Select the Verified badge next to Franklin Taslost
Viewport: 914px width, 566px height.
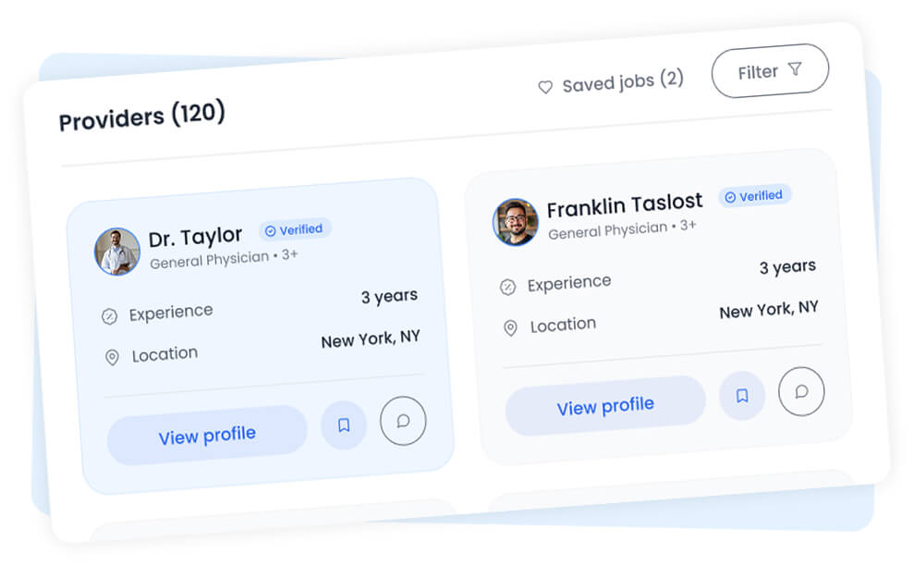click(754, 196)
